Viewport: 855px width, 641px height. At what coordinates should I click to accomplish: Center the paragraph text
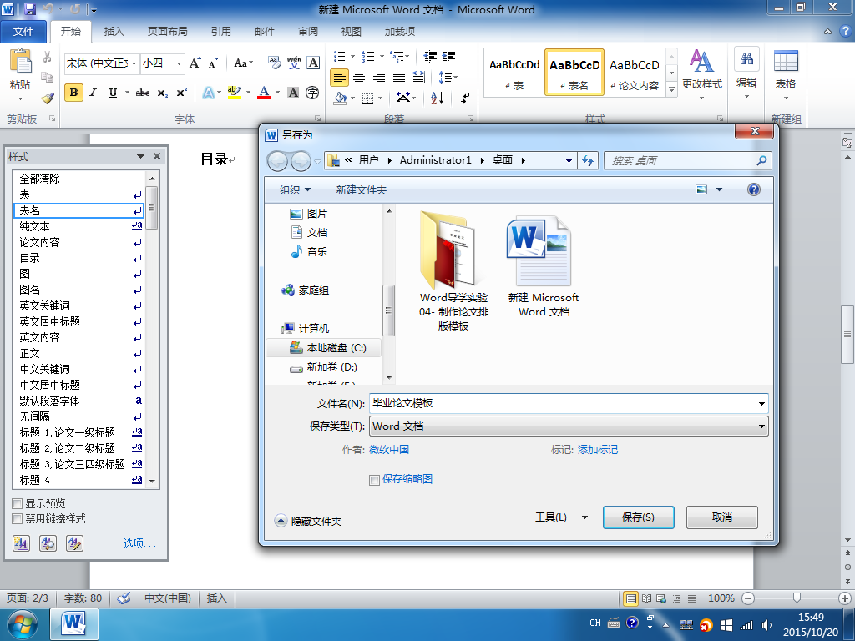tap(359, 78)
